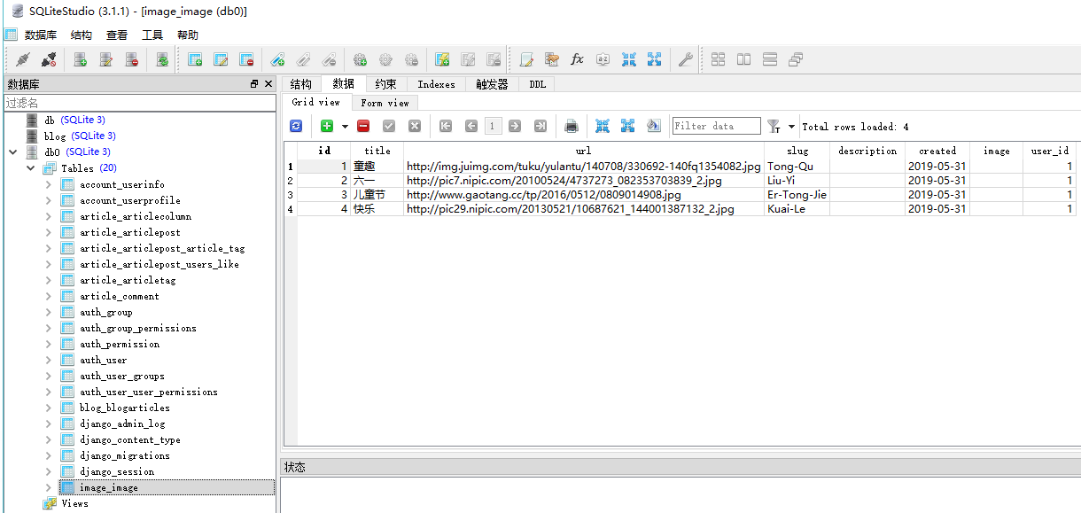Screen dimensions: 1081x513
Task: Sort by the slug column header
Action: [x=797, y=151]
